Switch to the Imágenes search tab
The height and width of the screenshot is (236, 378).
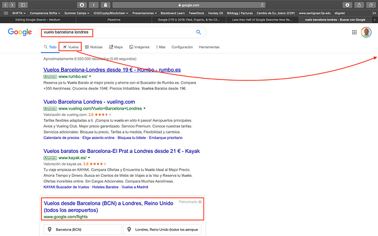139,47
